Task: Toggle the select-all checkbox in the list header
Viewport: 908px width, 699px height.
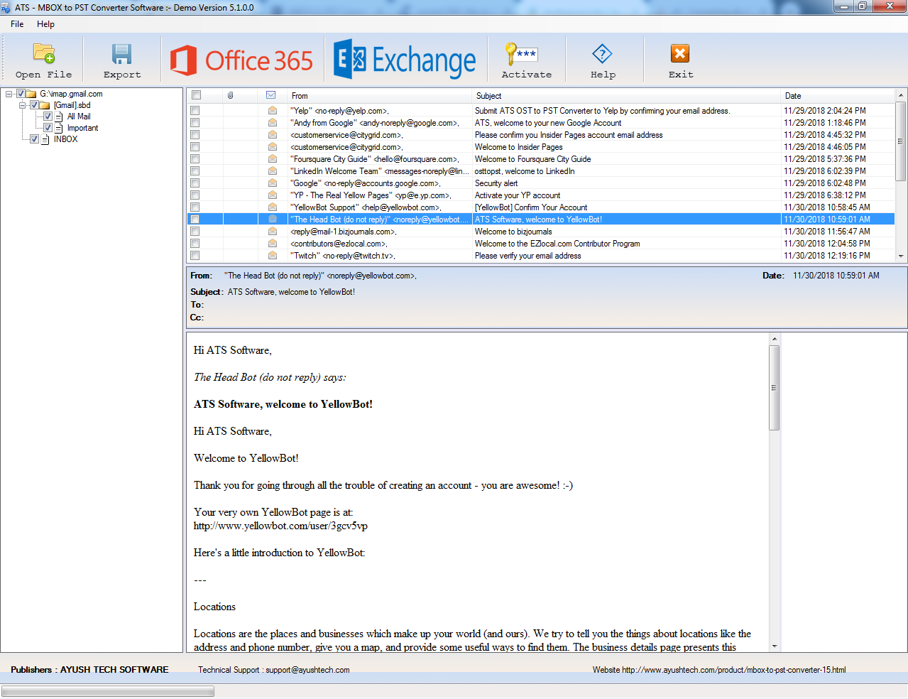Action: [197, 95]
